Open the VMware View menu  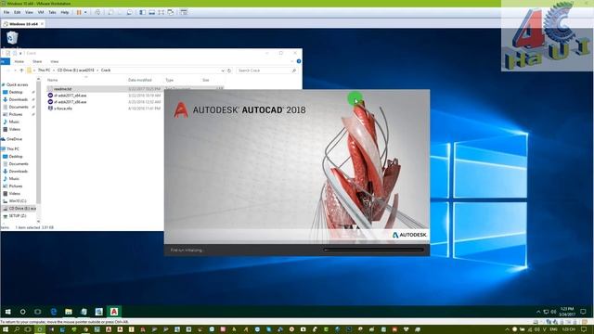pyautogui.click(x=29, y=12)
